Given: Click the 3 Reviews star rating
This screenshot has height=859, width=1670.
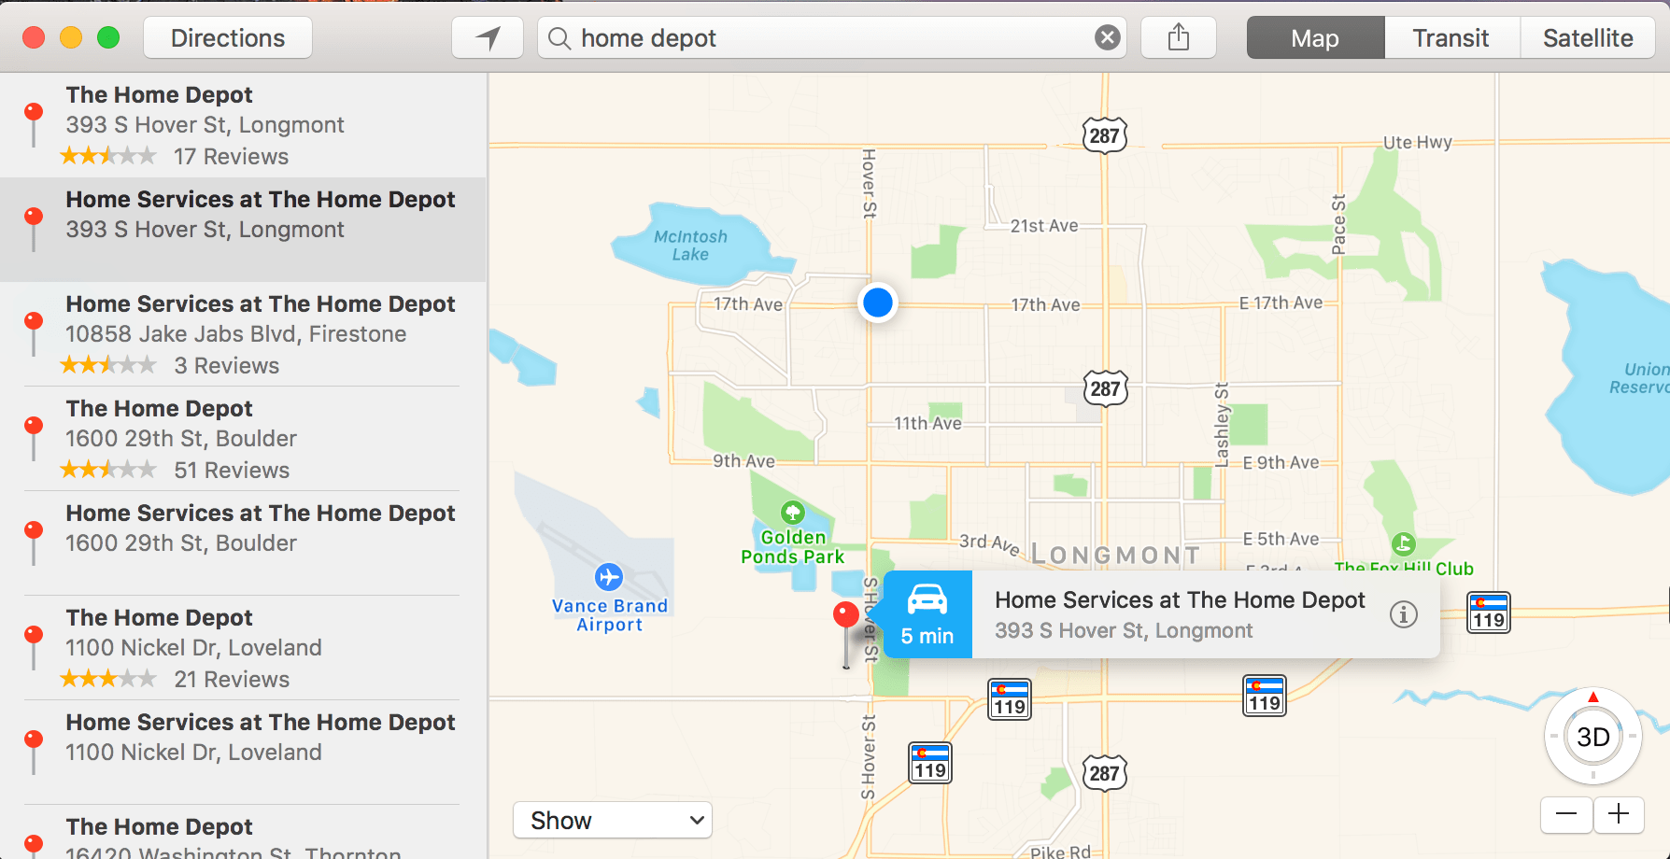Looking at the screenshot, I should click(x=108, y=365).
